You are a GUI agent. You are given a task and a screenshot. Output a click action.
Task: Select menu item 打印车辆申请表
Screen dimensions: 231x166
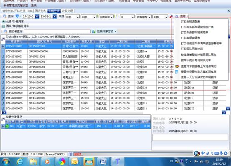pyautogui.click(x=190, y=38)
